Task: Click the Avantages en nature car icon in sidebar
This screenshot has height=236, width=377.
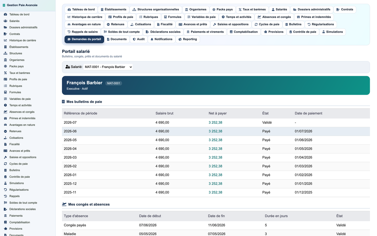Action: pos(5,125)
